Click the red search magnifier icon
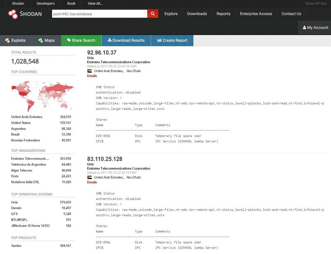The height and width of the screenshot is (254, 331). (152, 14)
